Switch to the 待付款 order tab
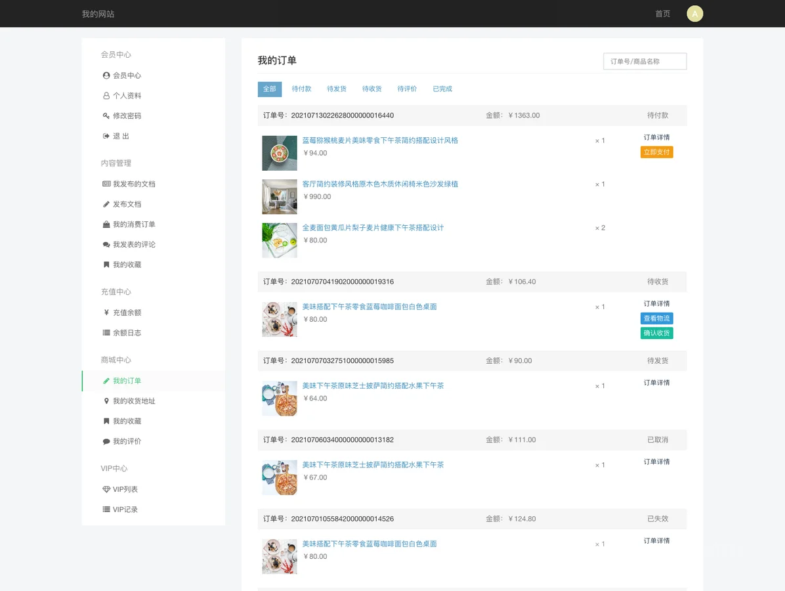 301,89
